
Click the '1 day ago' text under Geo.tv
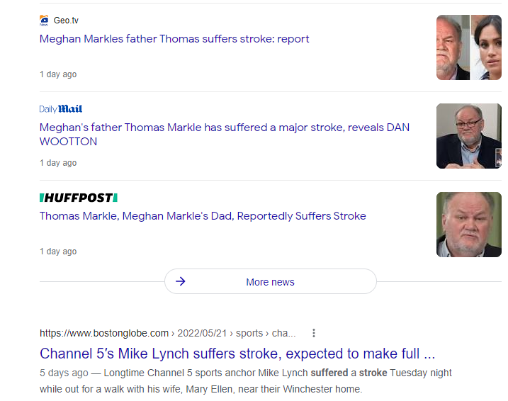[x=58, y=74]
